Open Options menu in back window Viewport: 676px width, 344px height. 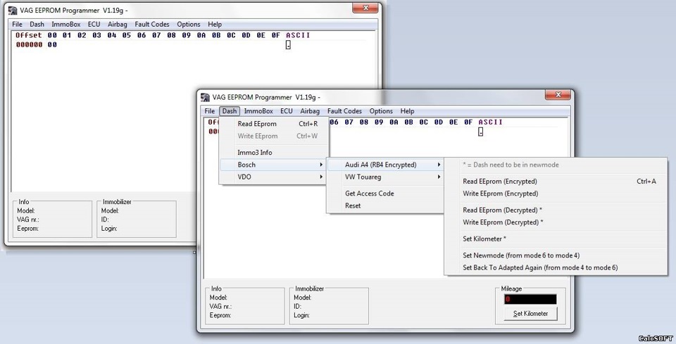click(189, 25)
